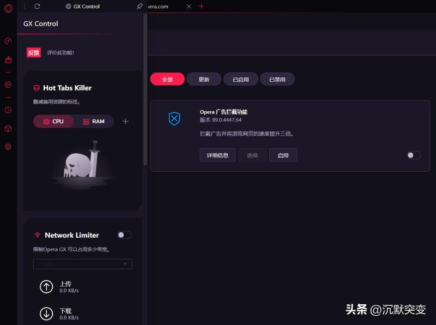This screenshot has width=436, height=325.
Task: Switch Hot Tabs Killer to RAM
Action: tap(94, 122)
